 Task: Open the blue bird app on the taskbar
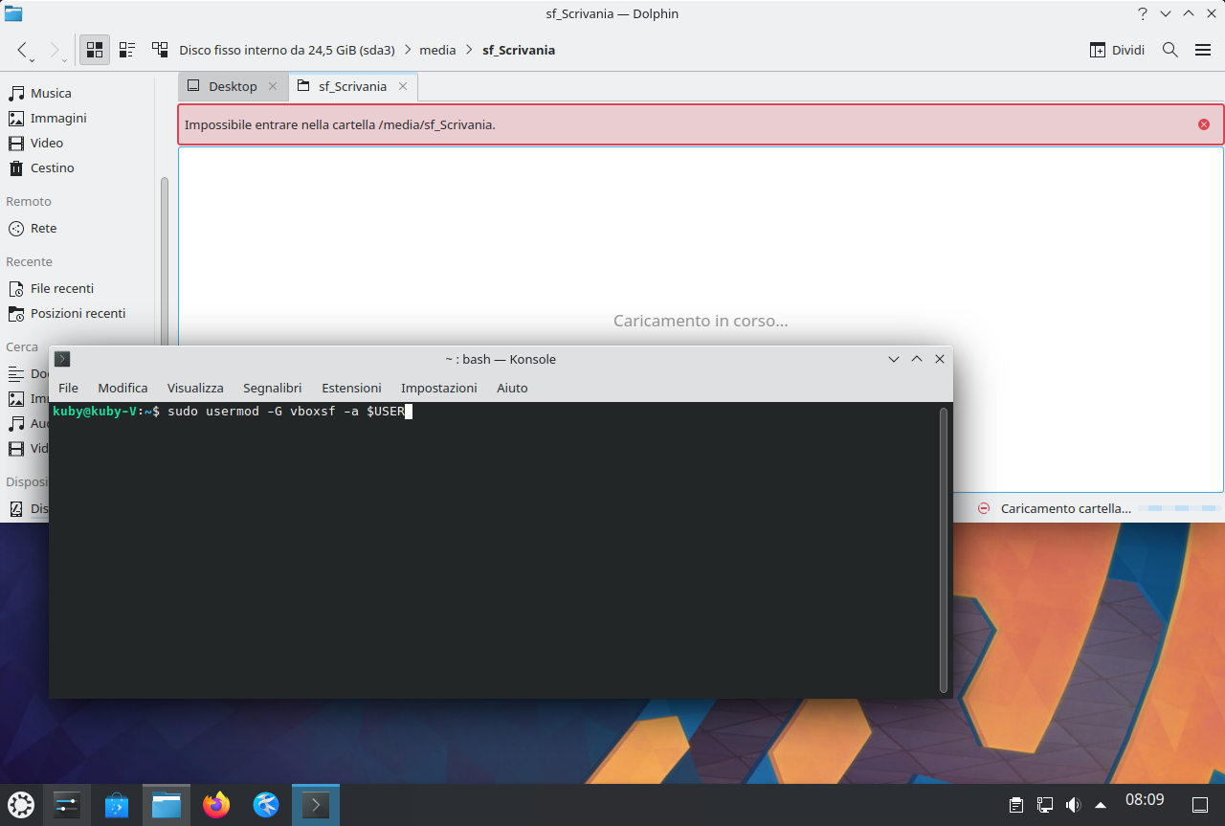266,805
